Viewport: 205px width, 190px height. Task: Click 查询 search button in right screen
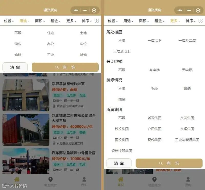coord(169,163)
